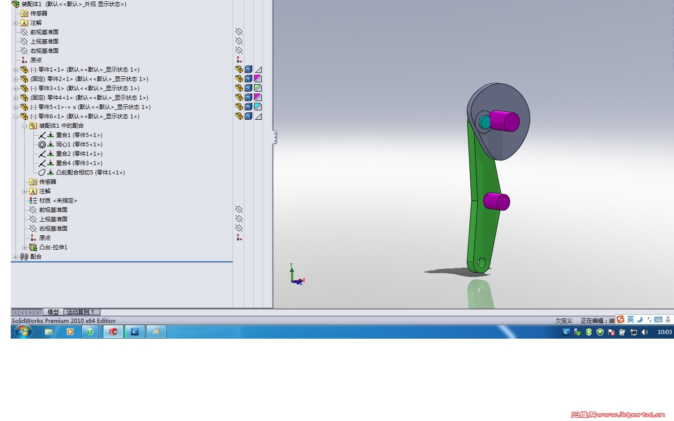Screen dimensions: 674x421
Task: Select the top-level 原点 tree item
Action: click(x=36, y=60)
